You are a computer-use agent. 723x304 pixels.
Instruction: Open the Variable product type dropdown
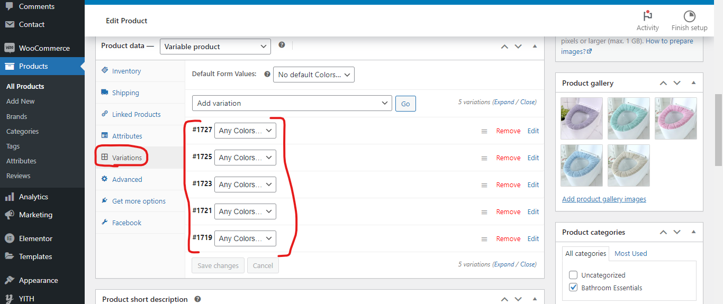(x=215, y=47)
